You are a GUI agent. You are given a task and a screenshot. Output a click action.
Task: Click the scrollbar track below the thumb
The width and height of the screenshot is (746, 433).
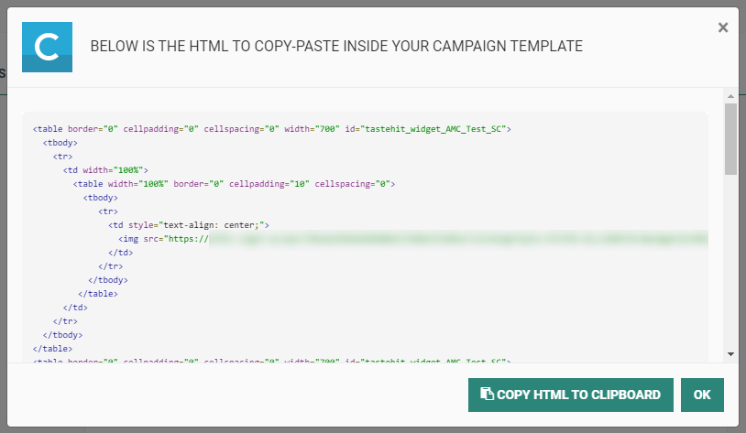click(730, 265)
